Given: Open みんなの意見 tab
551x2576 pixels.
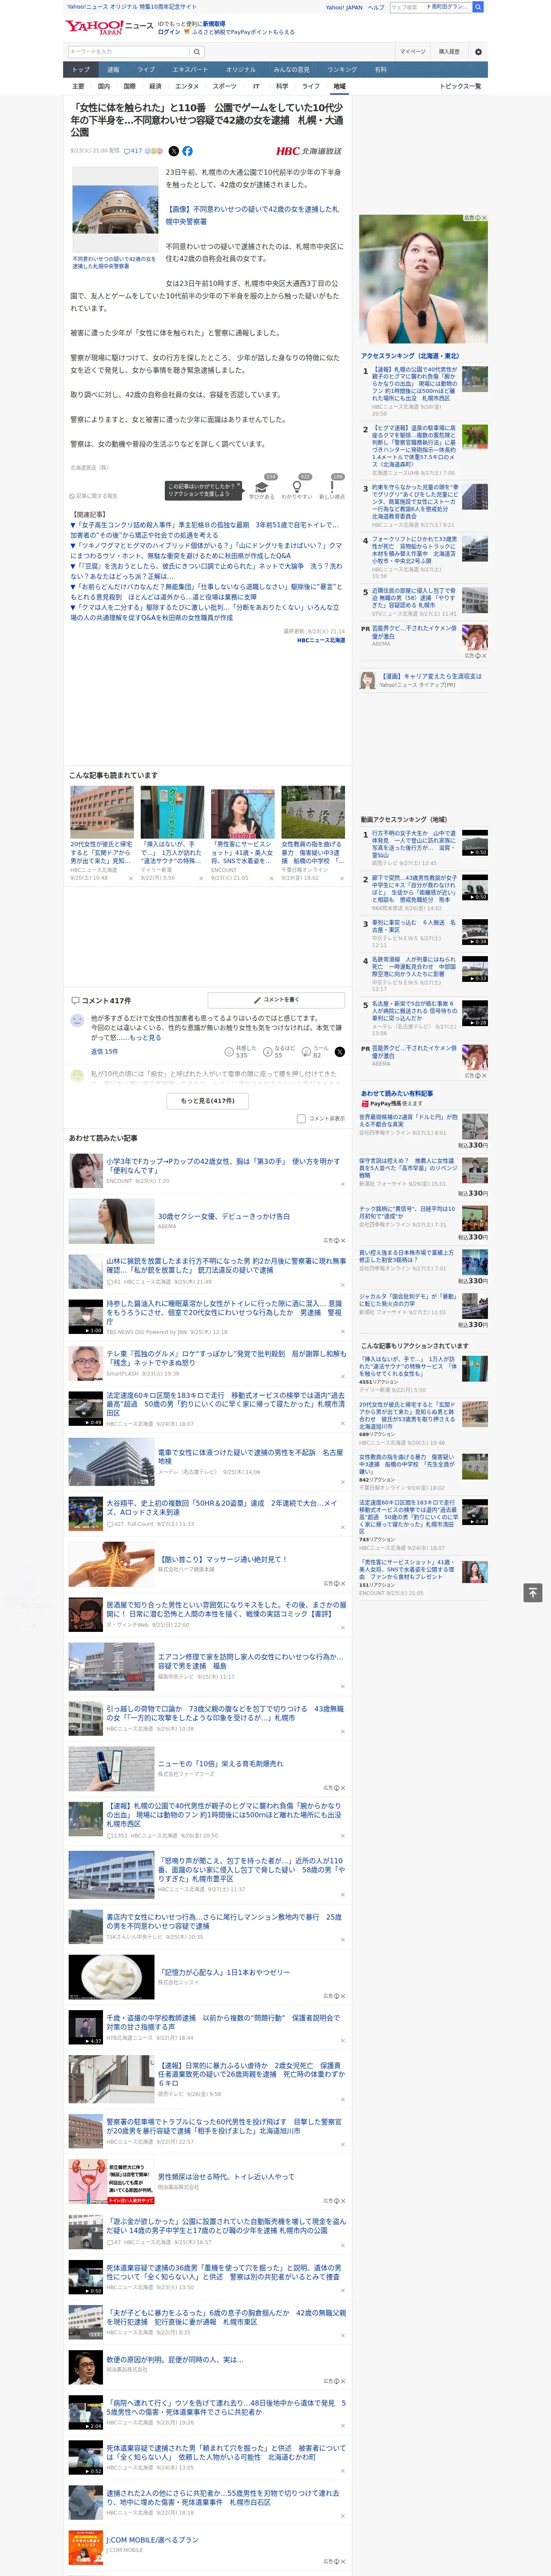Looking at the screenshot, I should pos(292,70).
